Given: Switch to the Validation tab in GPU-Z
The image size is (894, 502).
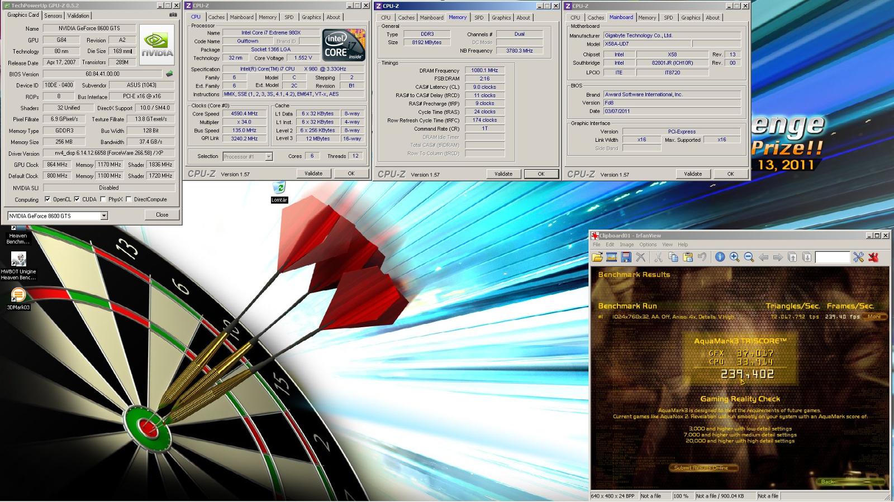Looking at the screenshot, I should (78, 16).
